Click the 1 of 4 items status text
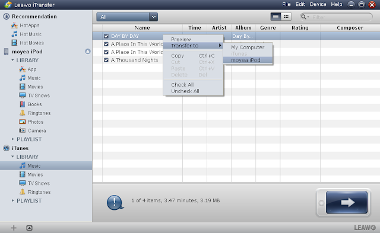The height and width of the screenshot is (233, 380). click(x=176, y=200)
